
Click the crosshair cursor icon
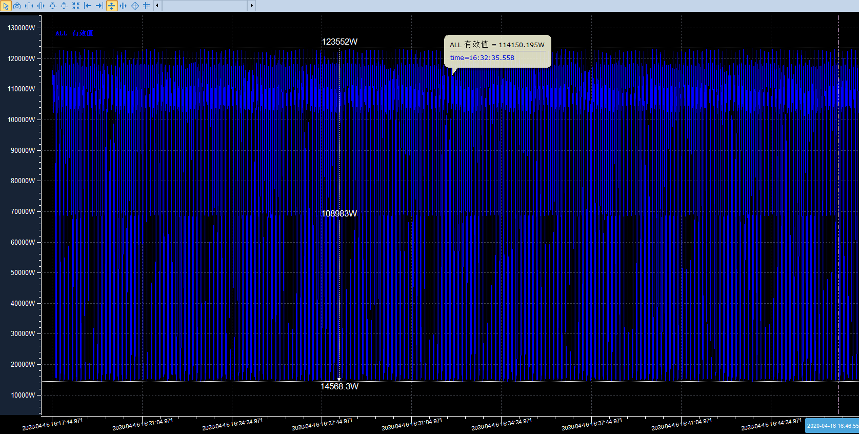tap(135, 6)
